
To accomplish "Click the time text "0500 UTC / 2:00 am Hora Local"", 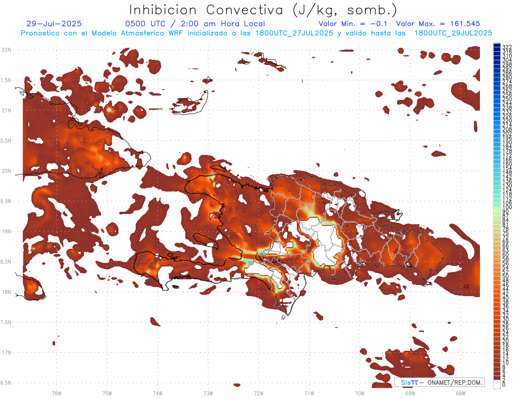I will [x=195, y=24].
